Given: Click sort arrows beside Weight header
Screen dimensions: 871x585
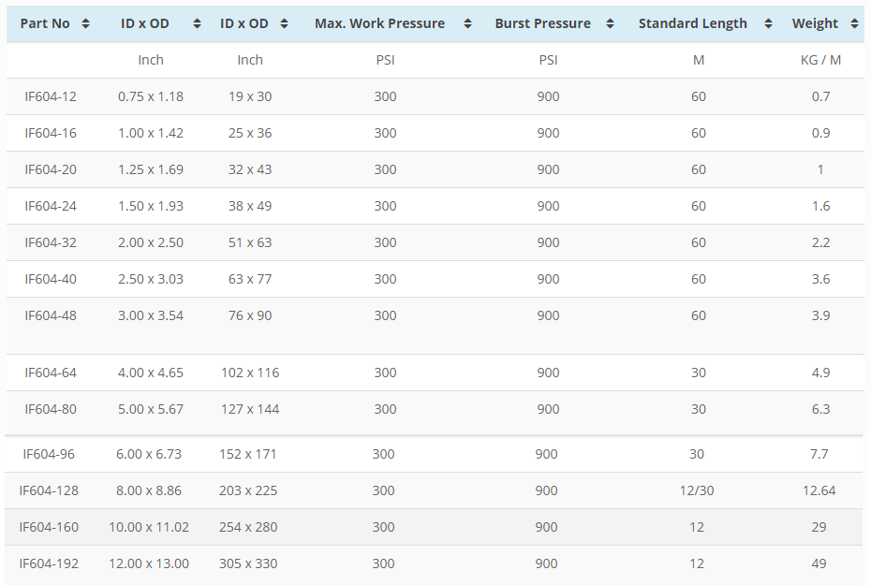Looking at the screenshot, I should click(x=854, y=23).
